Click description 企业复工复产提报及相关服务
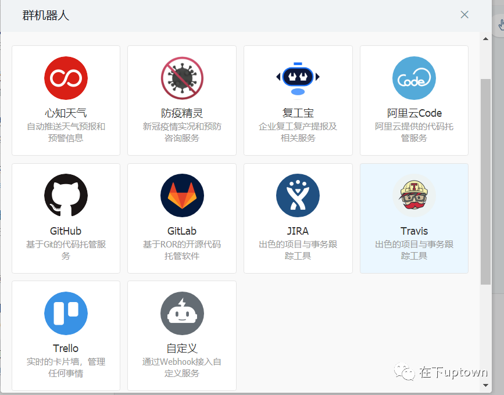 pyautogui.click(x=298, y=132)
